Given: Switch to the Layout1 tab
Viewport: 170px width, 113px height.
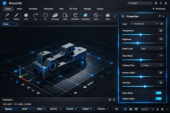Looking at the screenshot, I should [x=145, y=109].
